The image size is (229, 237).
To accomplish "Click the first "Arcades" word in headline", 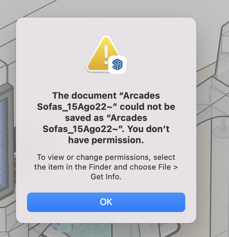I will pos(142,96).
